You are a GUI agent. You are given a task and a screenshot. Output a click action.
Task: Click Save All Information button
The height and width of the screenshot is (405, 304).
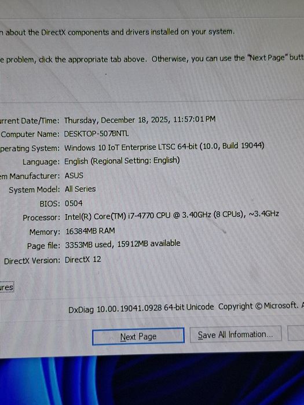click(236, 334)
